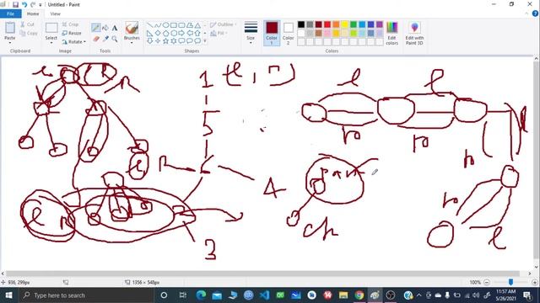Click the Cut button

coord(27,24)
